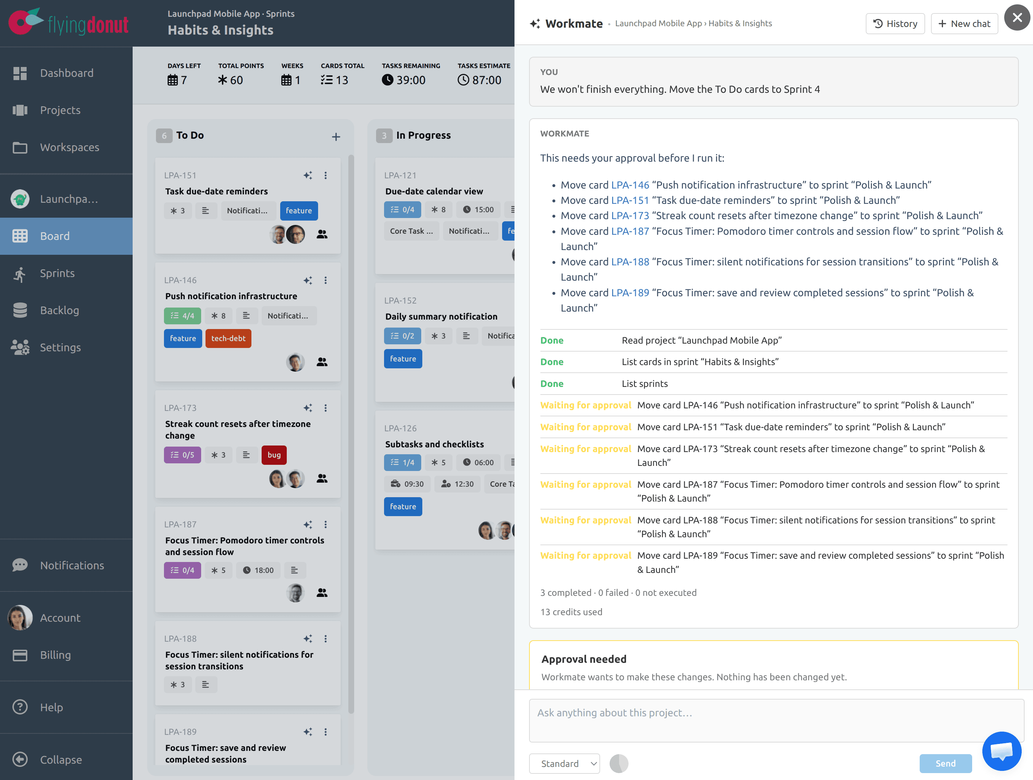Open LPA-187 link in Workmate reply
This screenshot has height=780, width=1033.
[630, 231]
